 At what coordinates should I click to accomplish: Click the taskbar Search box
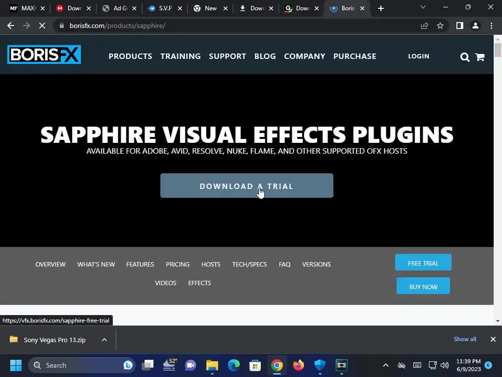pyautogui.click(x=82, y=365)
